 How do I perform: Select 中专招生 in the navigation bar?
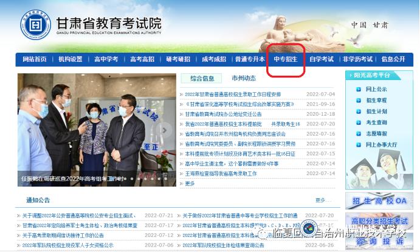point(286,59)
